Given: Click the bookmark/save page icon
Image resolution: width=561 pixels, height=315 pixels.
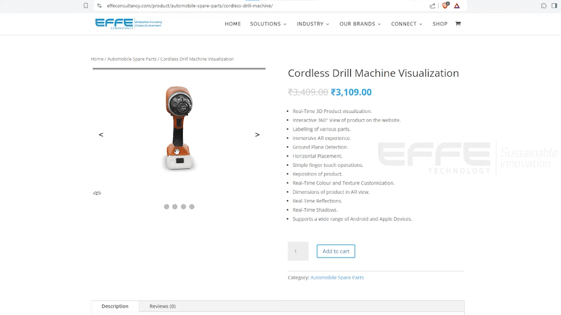Looking at the screenshot, I should click(x=86, y=6).
